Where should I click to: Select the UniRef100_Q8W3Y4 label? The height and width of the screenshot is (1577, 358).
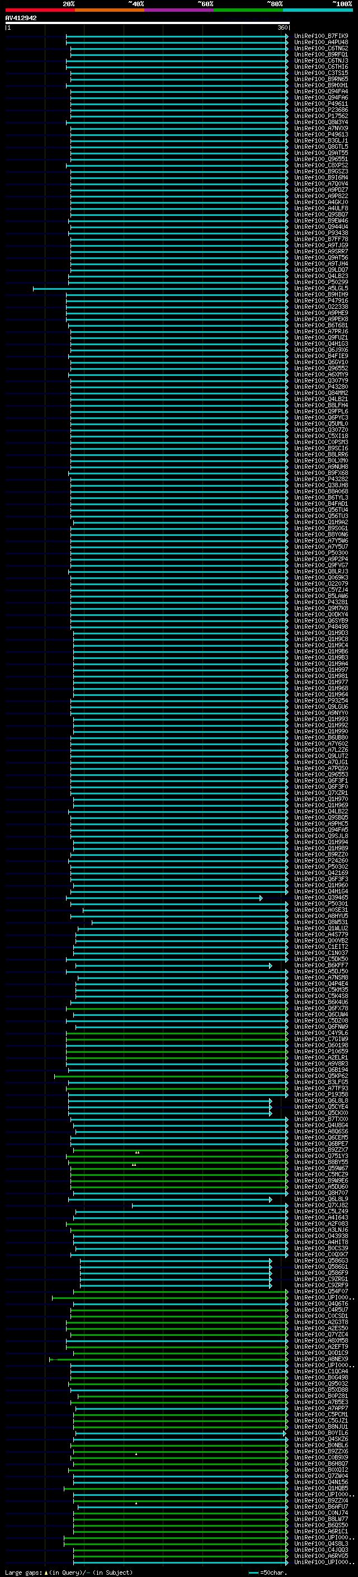click(321, 122)
